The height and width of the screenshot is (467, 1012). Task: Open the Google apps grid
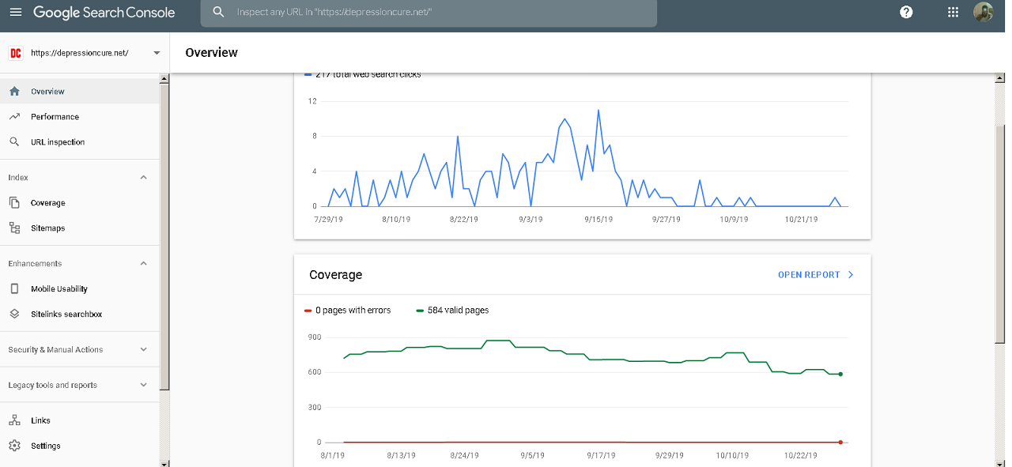point(953,13)
